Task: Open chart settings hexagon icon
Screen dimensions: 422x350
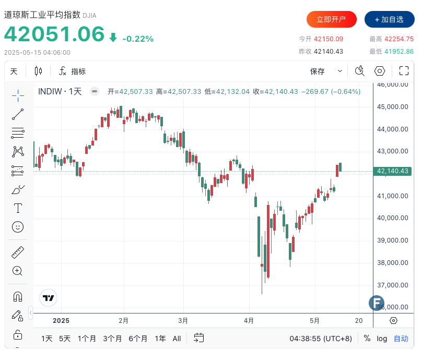Action: point(380,71)
